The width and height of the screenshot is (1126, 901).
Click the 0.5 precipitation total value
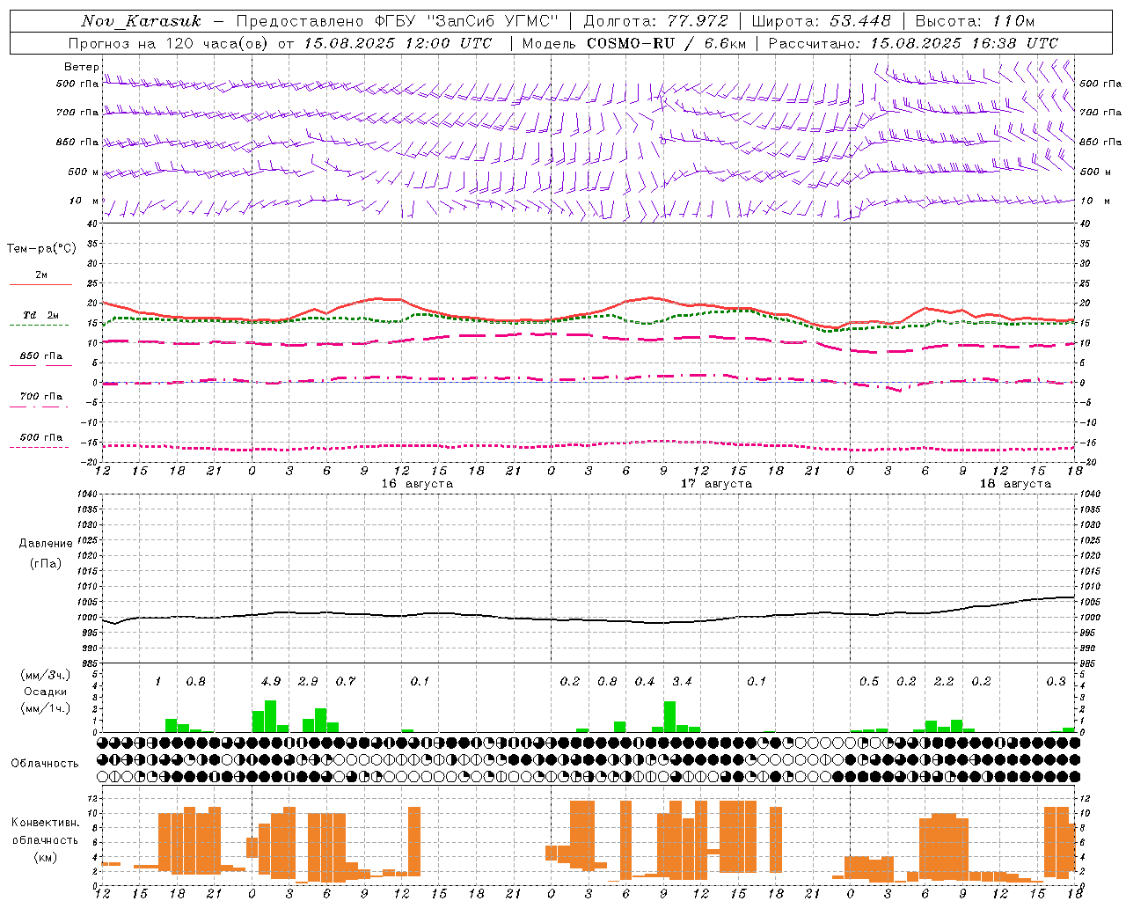869,682
